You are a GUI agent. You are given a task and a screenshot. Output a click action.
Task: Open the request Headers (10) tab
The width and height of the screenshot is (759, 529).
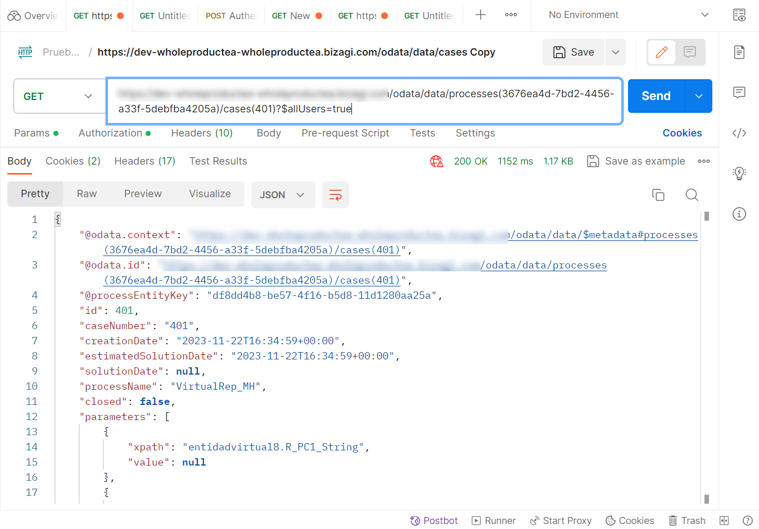click(202, 133)
